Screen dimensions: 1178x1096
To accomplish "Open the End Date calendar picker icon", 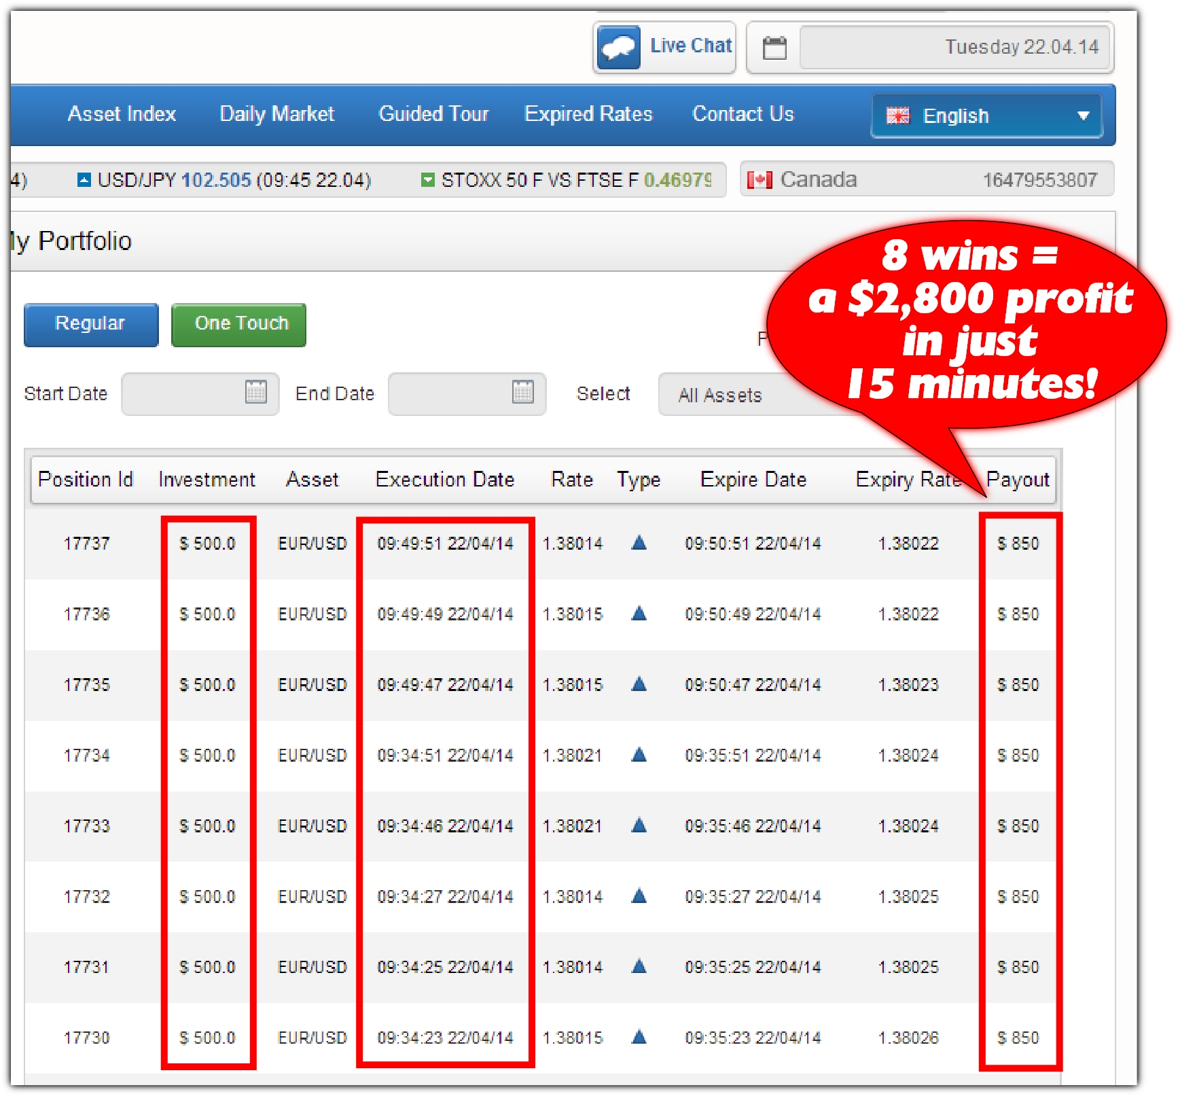I will click(x=523, y=392).
